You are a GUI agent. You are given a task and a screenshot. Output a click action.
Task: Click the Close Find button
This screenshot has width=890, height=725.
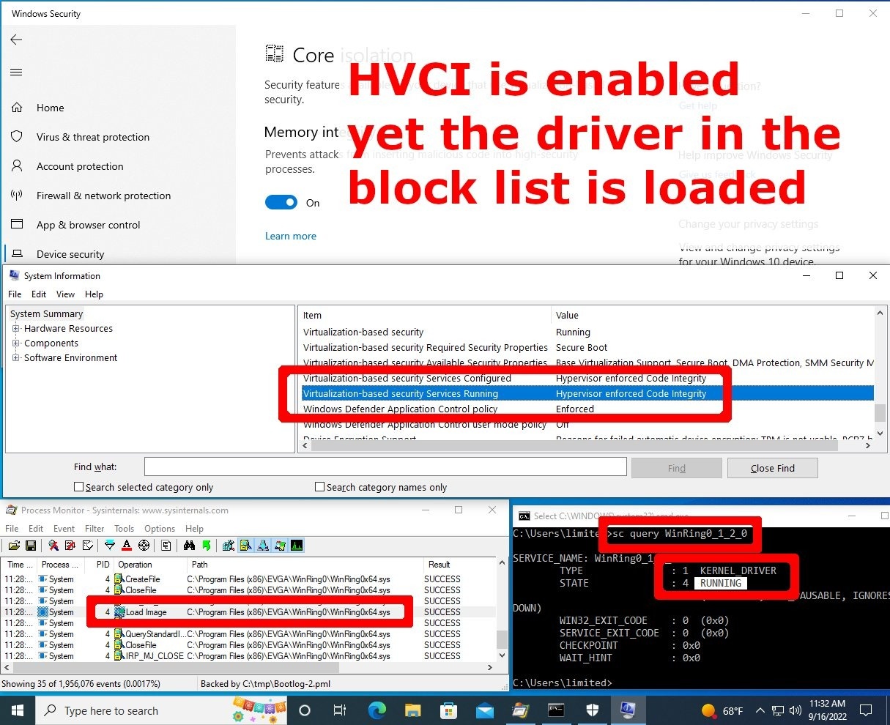772,468
